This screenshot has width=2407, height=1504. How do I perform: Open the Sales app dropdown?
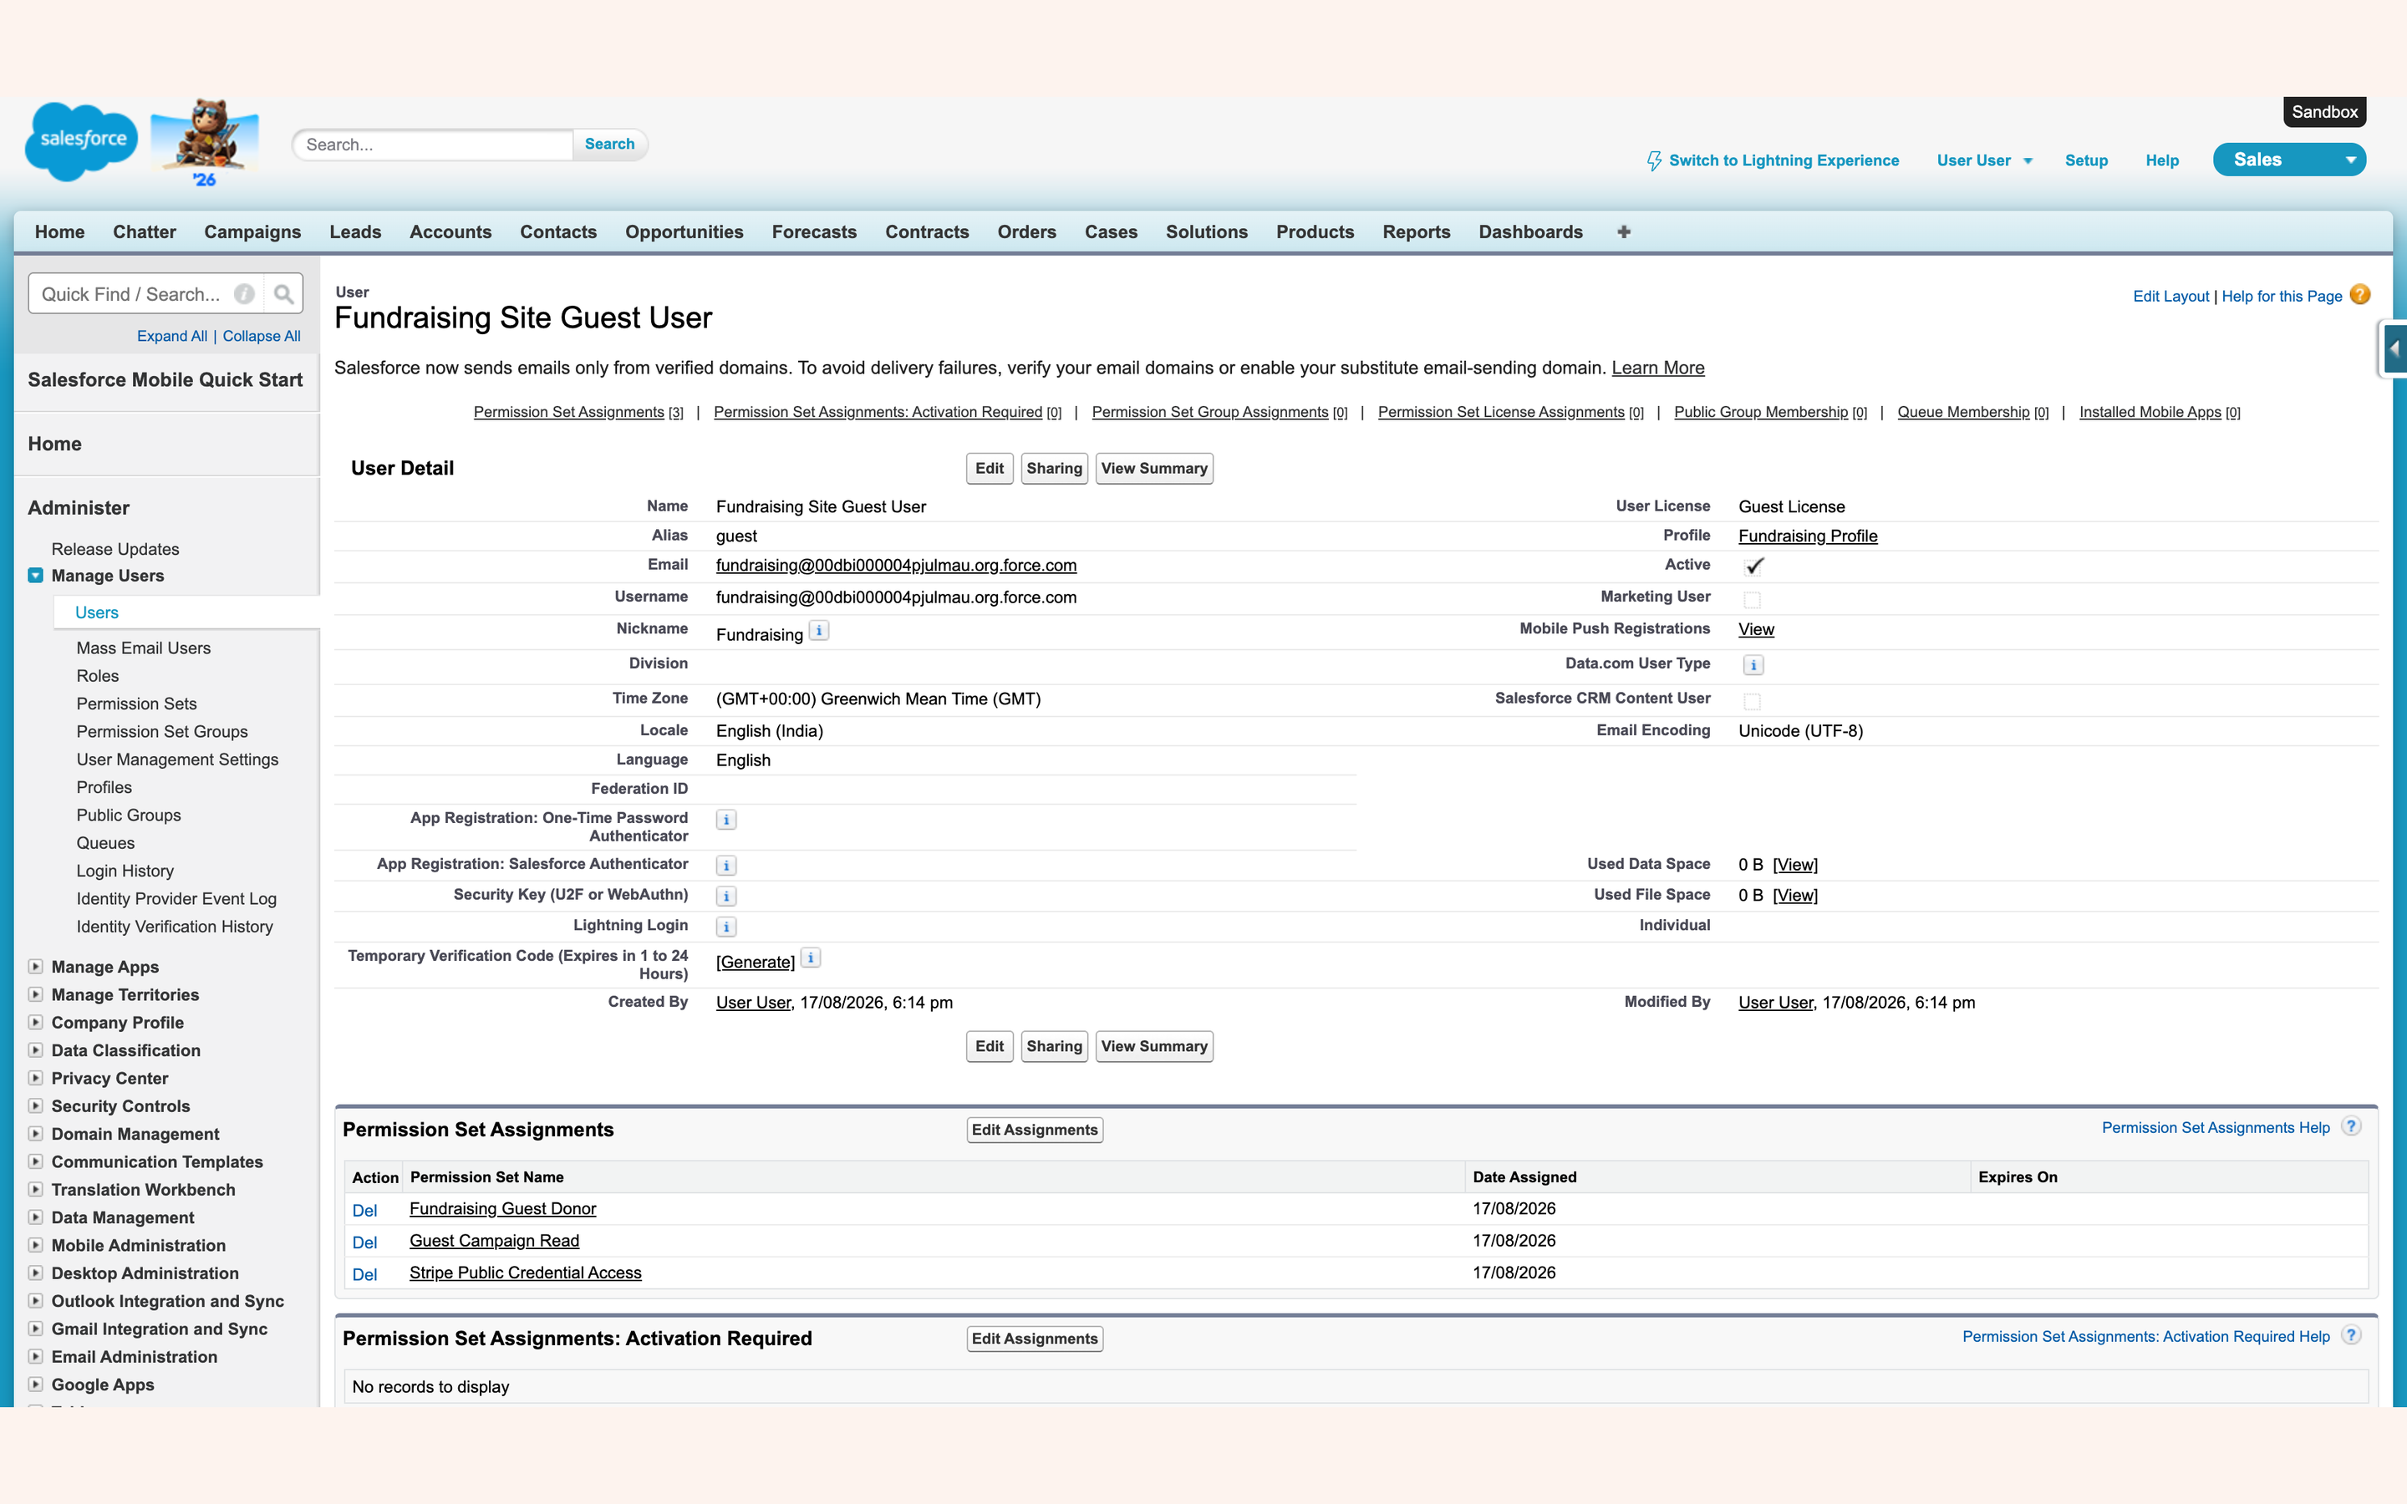coord(2288,160)
